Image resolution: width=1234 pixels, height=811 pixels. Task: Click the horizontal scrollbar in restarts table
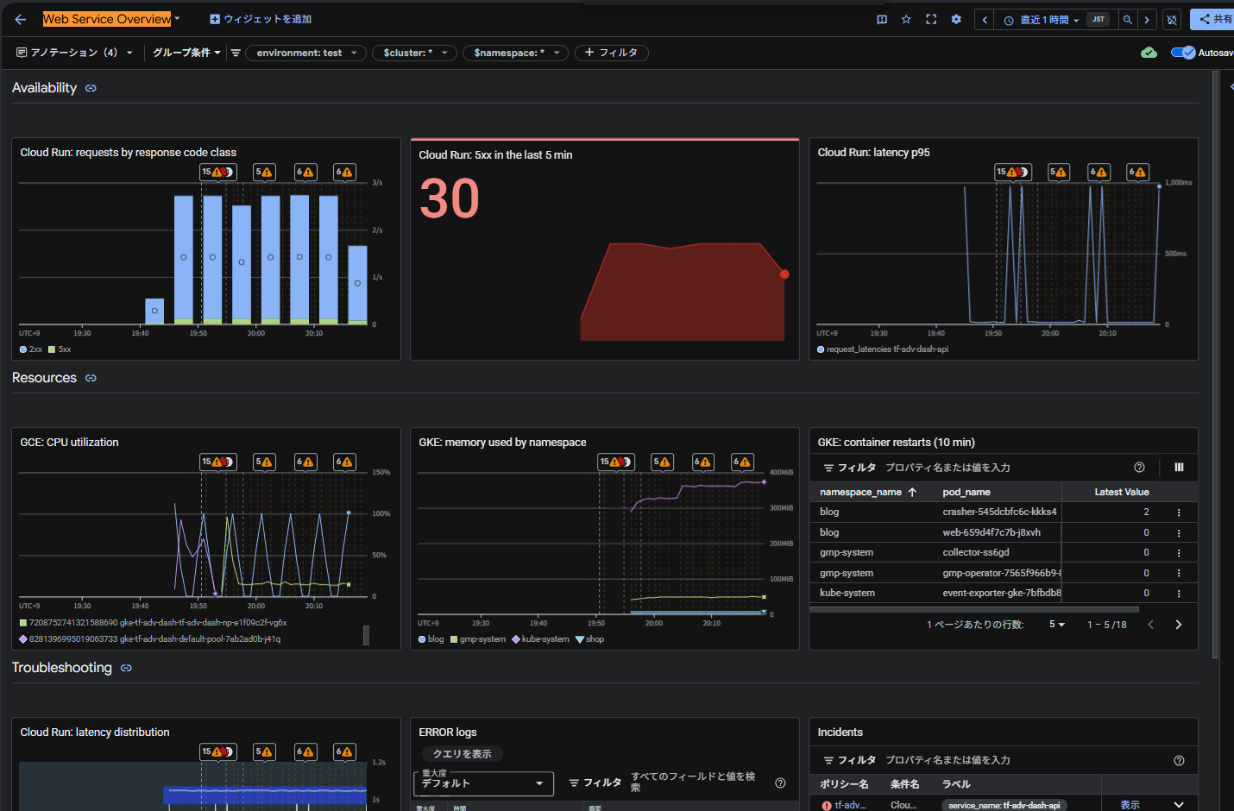point(974,609)
